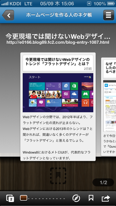Select the brown page indicator swatch
The image size is (116, 206).
[x=24, y=198]
